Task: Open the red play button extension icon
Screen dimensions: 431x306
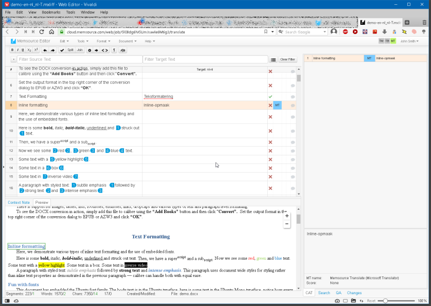Action: tap(355, 32)
